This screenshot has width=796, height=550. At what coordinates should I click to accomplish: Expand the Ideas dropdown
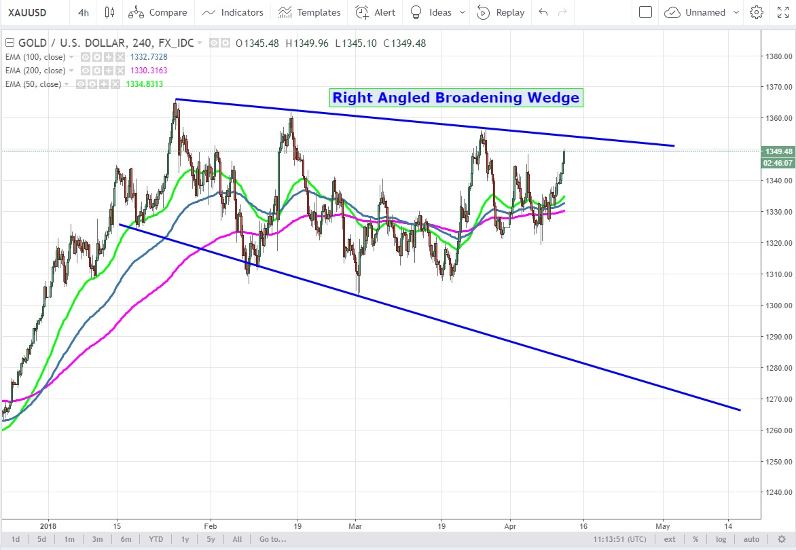tap(463, 12)
